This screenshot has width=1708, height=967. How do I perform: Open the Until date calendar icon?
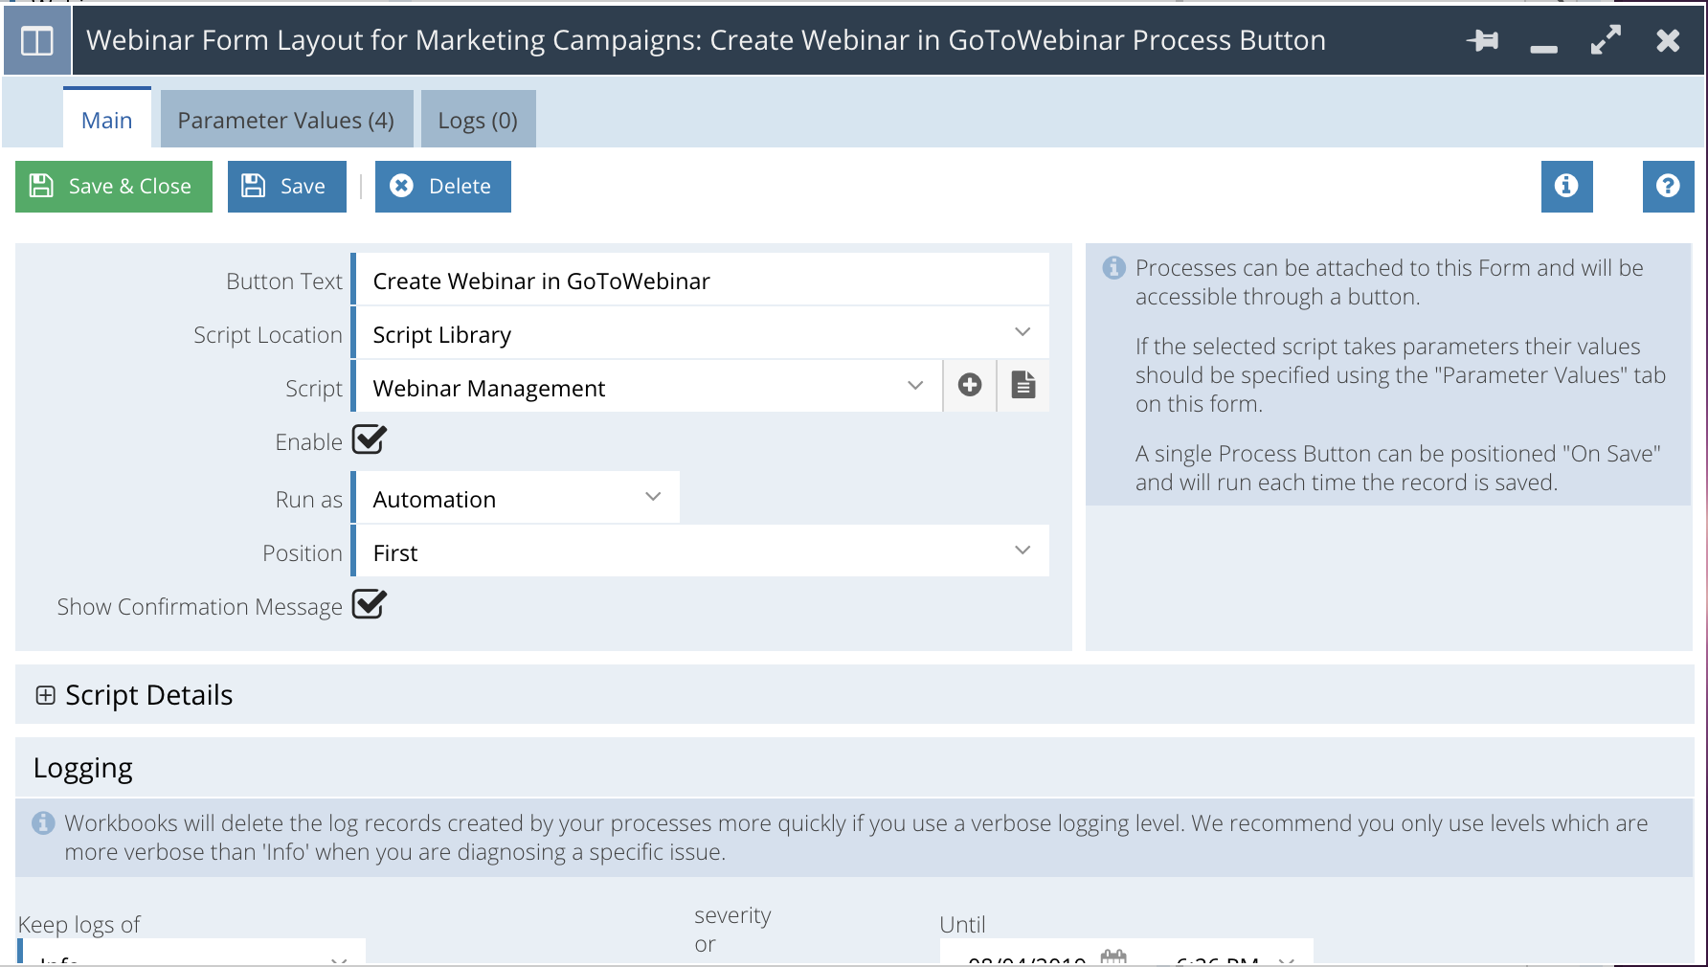[1113, 956]
